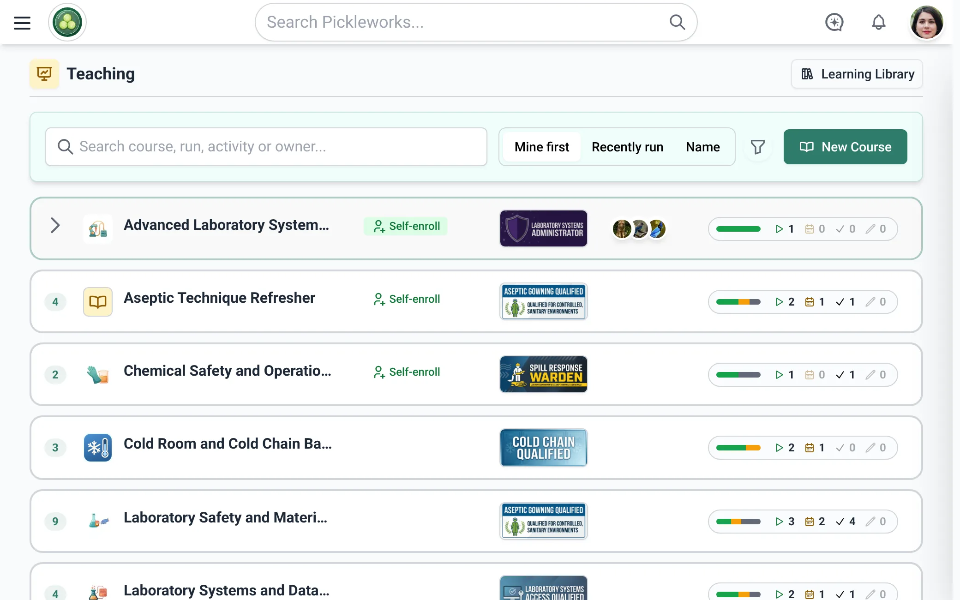This screenshot has width=960, height=600.
Task: Open the Learning Library
Action: (857, 74)
